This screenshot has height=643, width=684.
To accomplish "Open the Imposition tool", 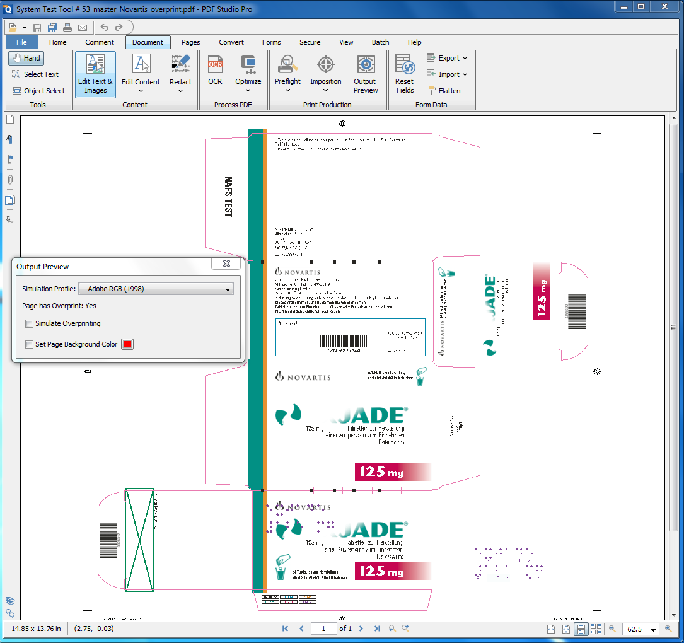I will point(326,71).
